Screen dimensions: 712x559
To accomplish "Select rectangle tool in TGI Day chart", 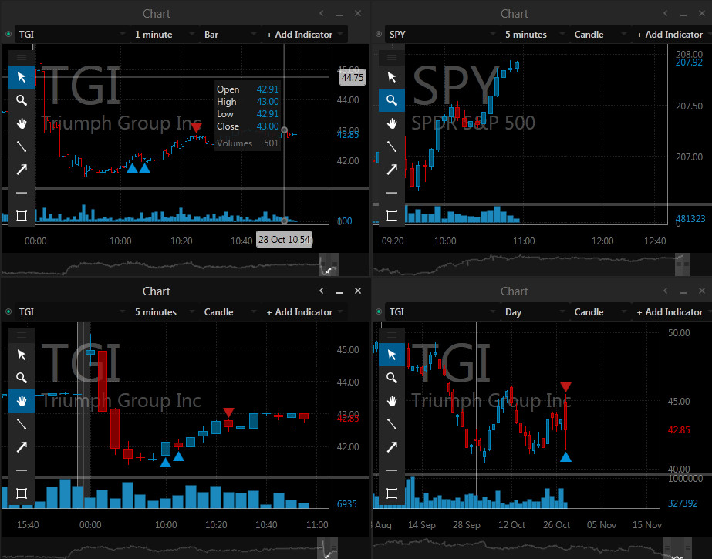I will point(392,493).
